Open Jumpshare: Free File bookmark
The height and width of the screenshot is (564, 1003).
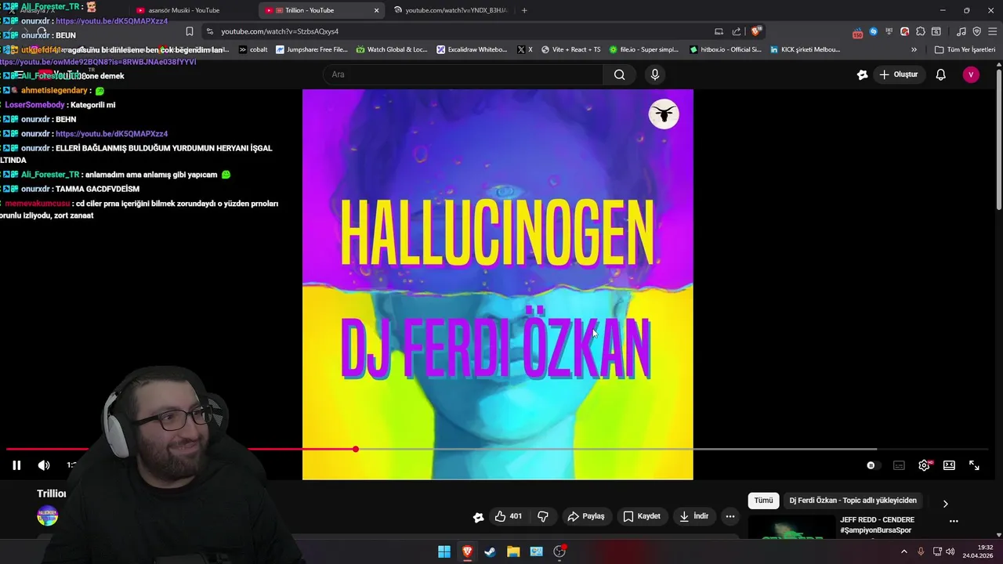pyautogui.click(x=311, y=49)
